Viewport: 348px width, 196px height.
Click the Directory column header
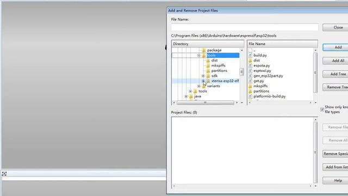[x=208, y=44]
